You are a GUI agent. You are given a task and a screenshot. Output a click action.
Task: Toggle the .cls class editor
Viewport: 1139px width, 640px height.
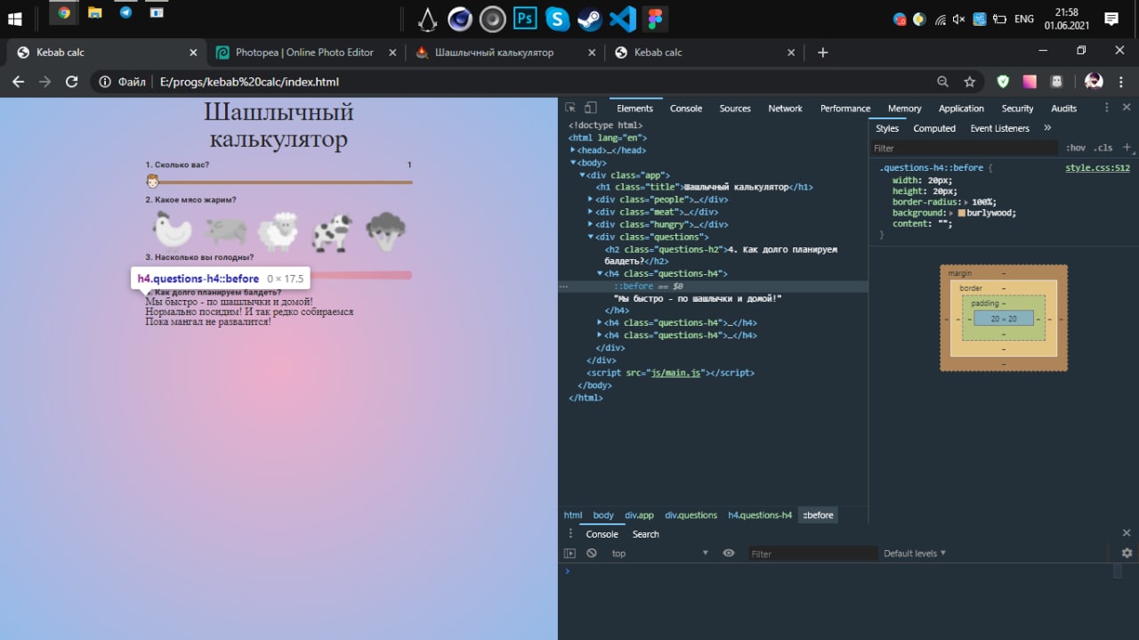click(x=1103, y=148)
